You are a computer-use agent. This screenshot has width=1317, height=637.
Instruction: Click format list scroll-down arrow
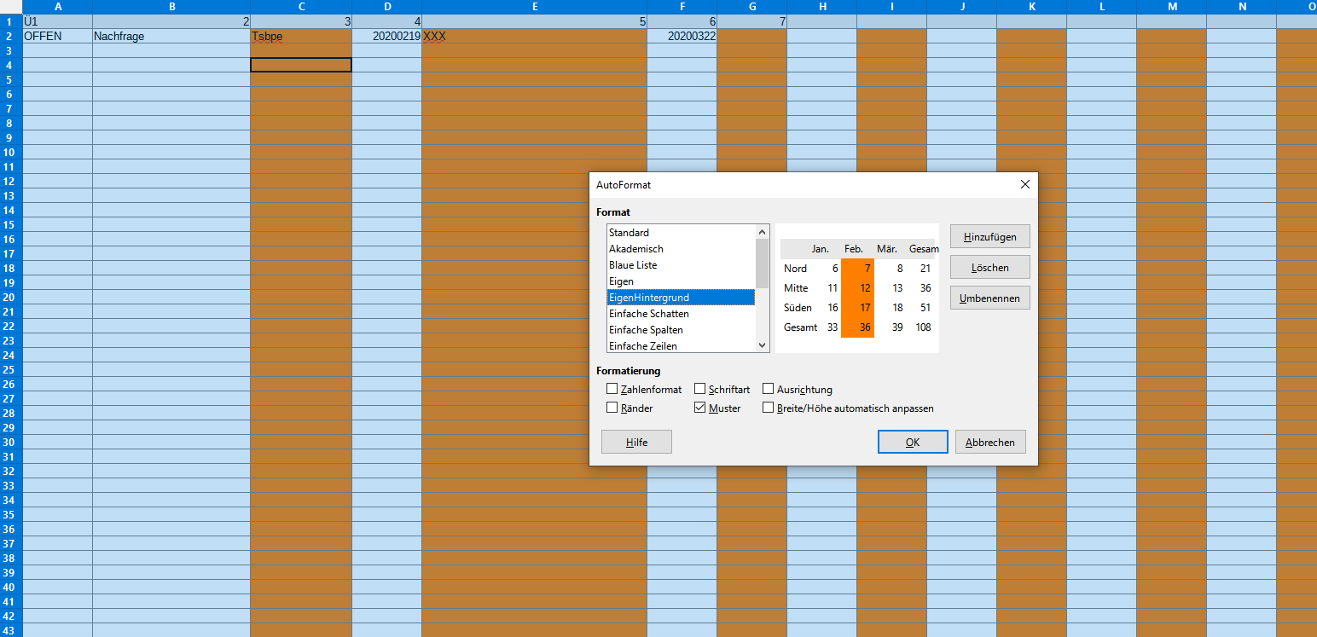click(x=763, y=345)
